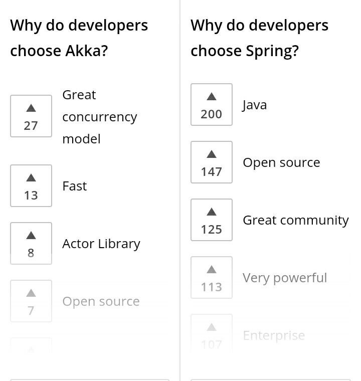Click heading 'Why do developers choose Akka?'

(79, 38)
